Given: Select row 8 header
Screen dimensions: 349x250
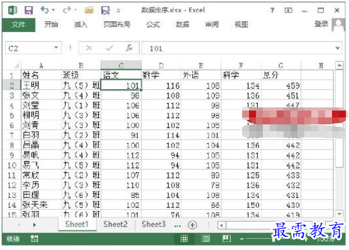Looking at the screenshot, I should tap(12, 145).
